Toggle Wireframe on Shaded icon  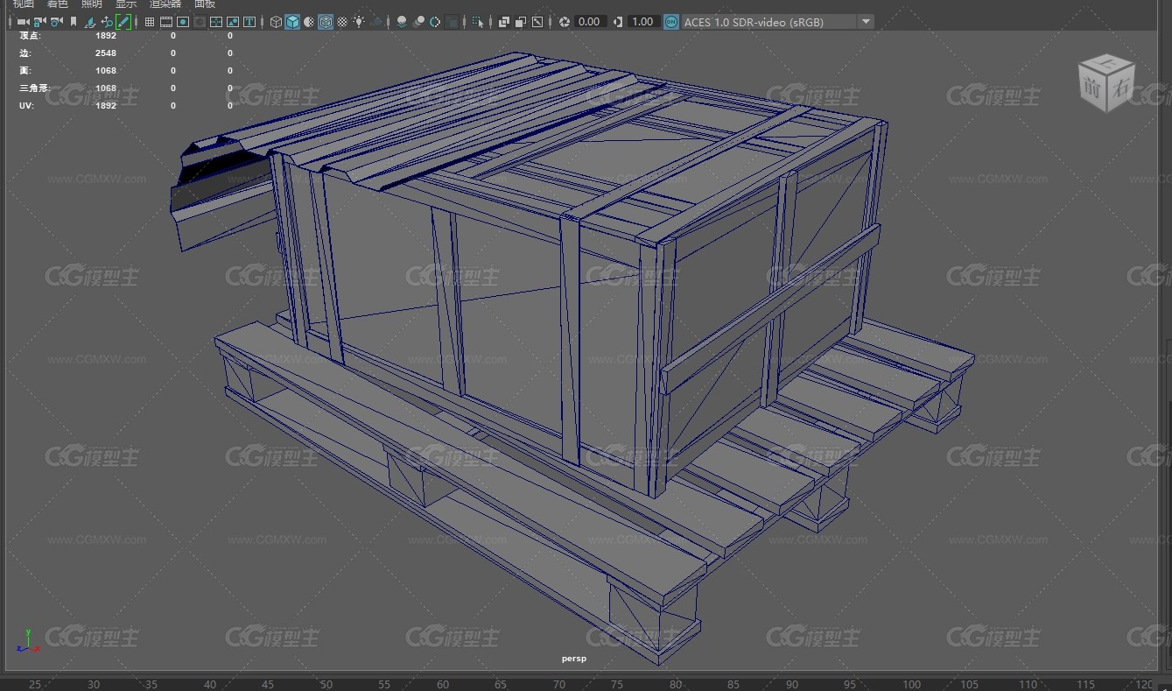tap(326, 22)
